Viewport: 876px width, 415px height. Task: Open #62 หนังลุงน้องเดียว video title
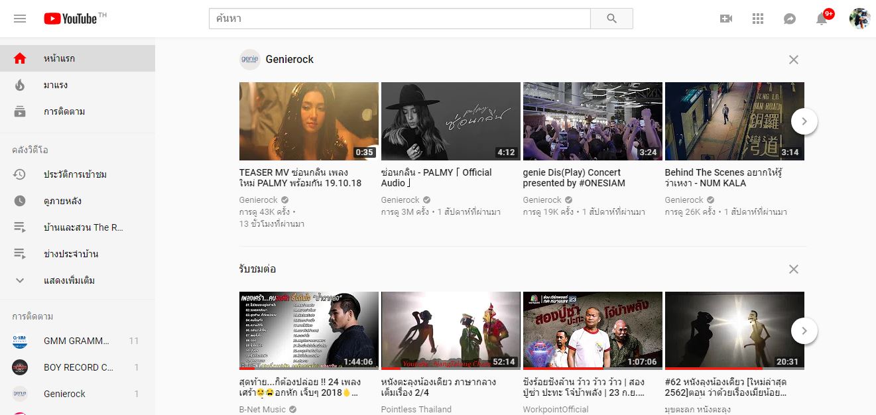pyautogui.click(x=727, y=387)
